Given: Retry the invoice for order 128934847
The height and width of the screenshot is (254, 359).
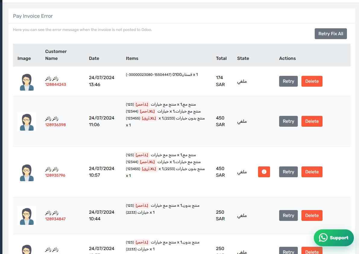Looking at the screenshot, I should coord(288,215).
